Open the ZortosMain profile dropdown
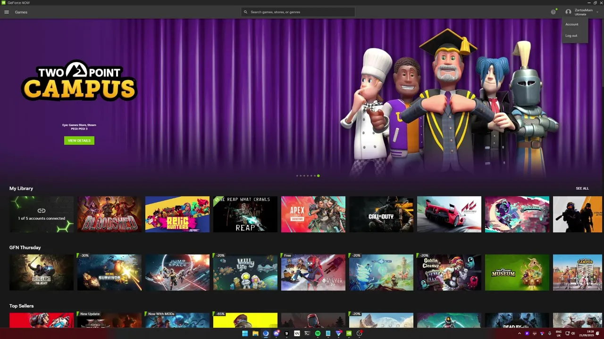604x339 pixels. (583, 12)
